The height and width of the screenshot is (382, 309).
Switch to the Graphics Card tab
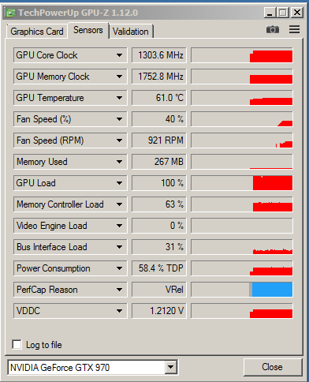tap(37, 32)
